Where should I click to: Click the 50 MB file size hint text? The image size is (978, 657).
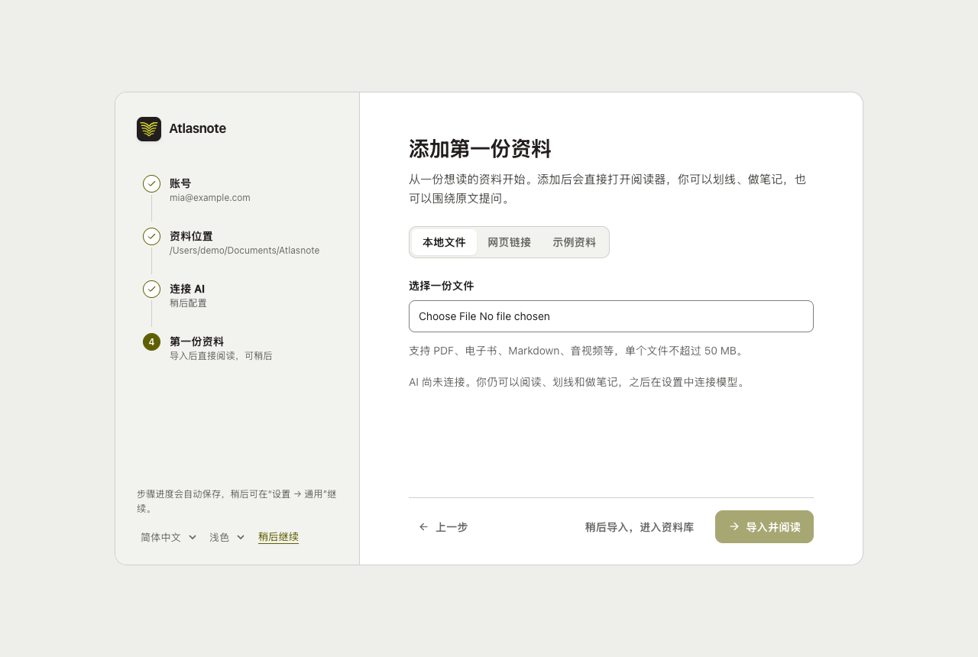point(577,351)
